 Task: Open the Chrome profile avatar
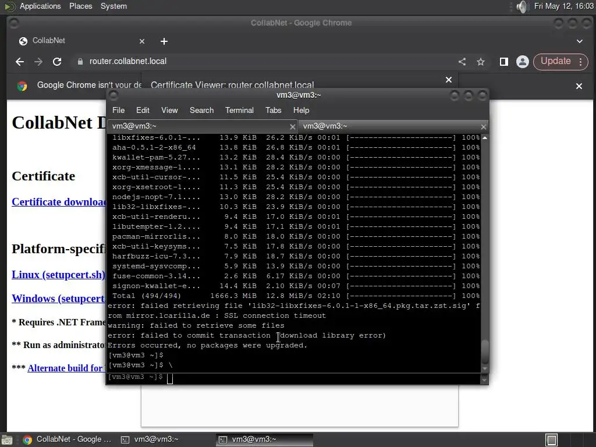(523, 62)
